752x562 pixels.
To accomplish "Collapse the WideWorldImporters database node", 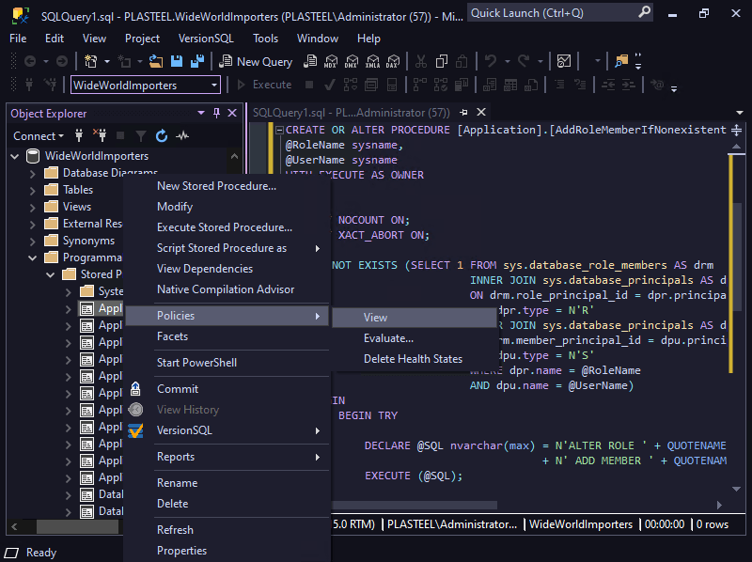I will pos(15,156).
